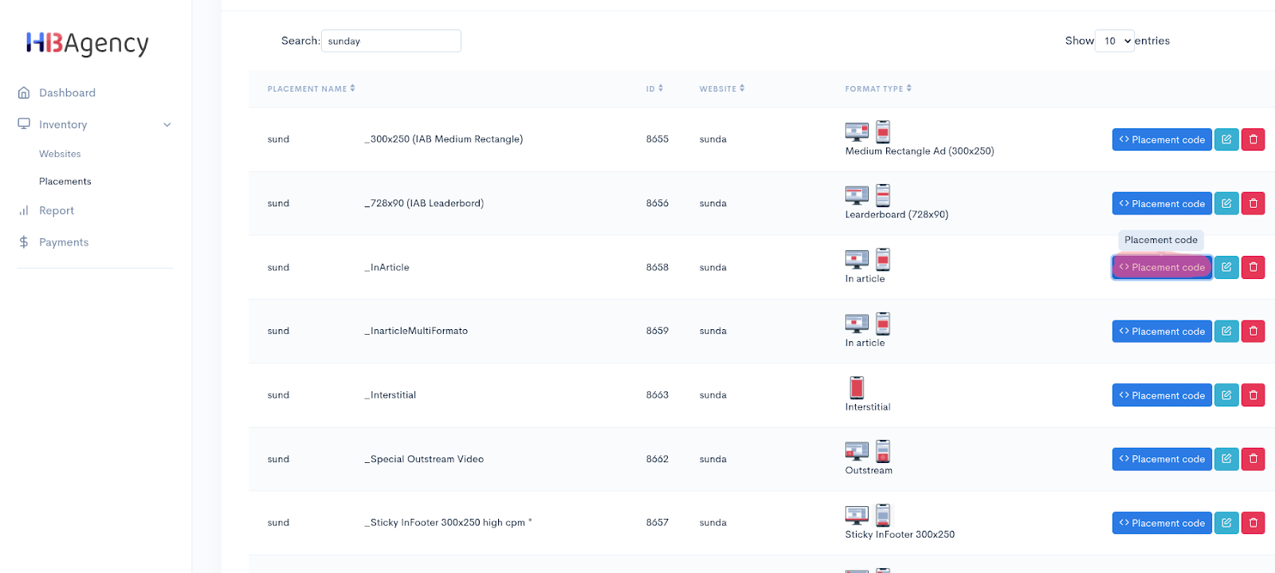The height and width of the screenshot is (573, 1275).
Task: Click the Inventory monitor icon
Action: click(x=24, y=124)
